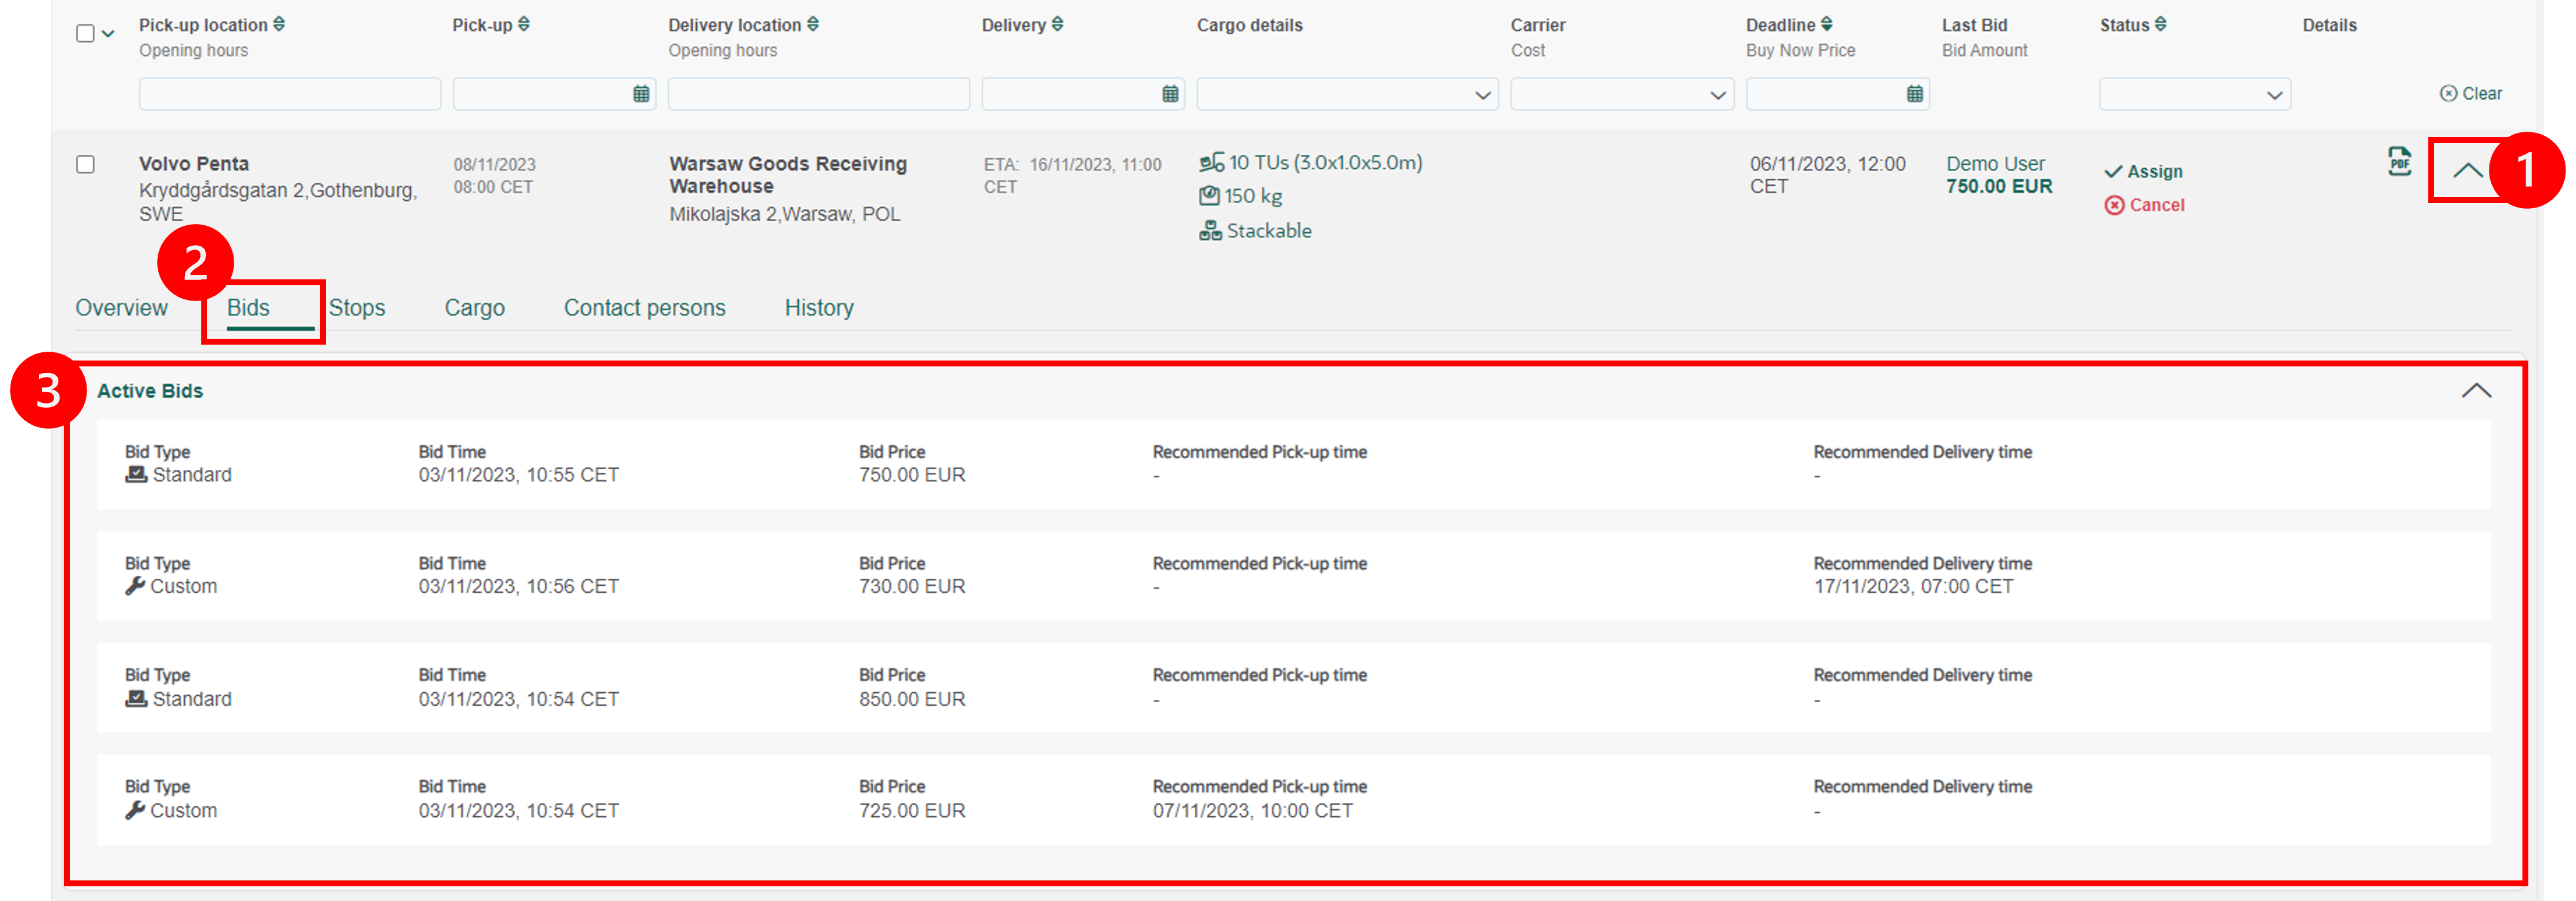
Task: Click the Pick-up location filter field
Action: [290, 94]
